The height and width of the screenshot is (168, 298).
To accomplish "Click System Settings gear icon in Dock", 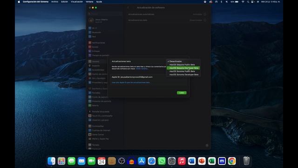I will pos(172,161).
